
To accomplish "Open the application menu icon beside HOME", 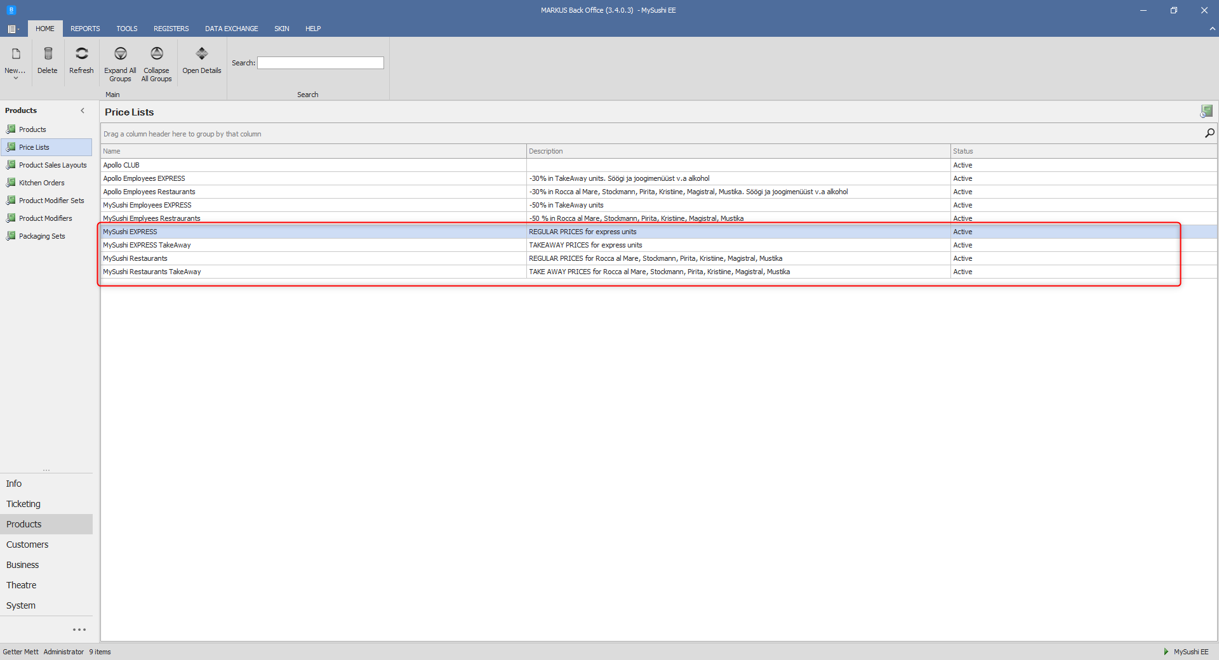I will (13, 29).
